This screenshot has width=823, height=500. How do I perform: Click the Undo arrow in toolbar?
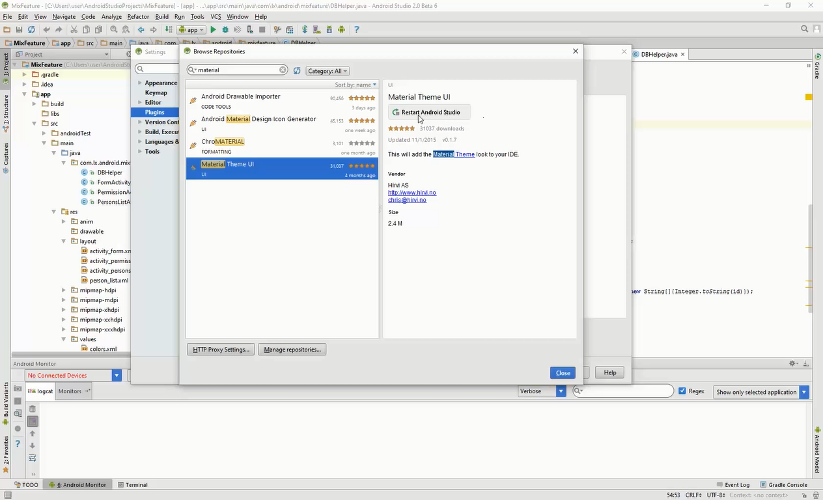[47, 29]
